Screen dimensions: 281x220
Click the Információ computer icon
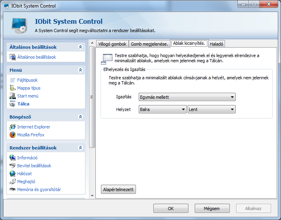point(13,158)
